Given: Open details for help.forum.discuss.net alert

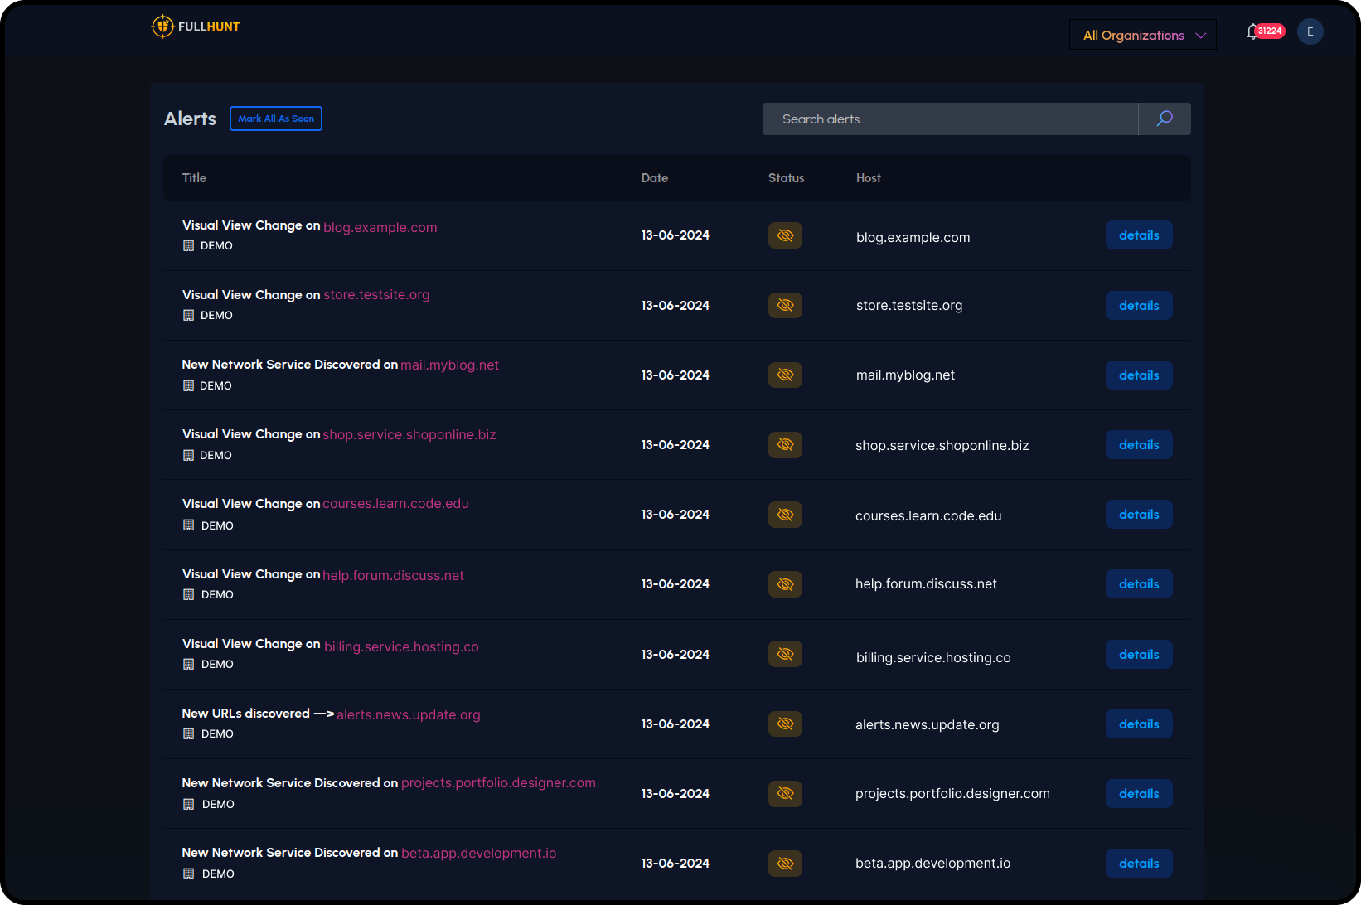Looking at the screenshot, I should click(1139, 584).
